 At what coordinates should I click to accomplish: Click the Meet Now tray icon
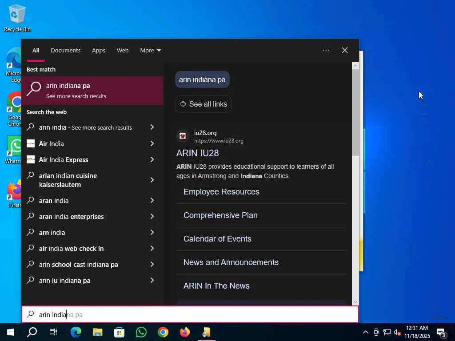pyautogui.click(x=376, y=332)
